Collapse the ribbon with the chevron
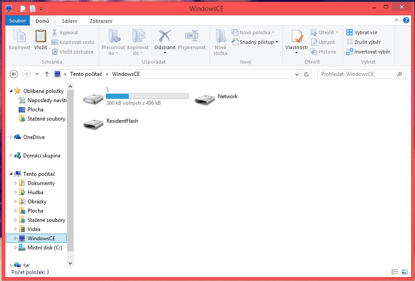The width and height of the screenshot is (415, 281). tap(397, 20)
